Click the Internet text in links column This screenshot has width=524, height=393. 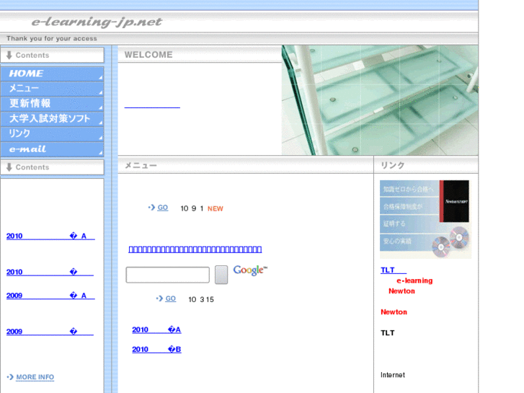(x=393, y=375)
